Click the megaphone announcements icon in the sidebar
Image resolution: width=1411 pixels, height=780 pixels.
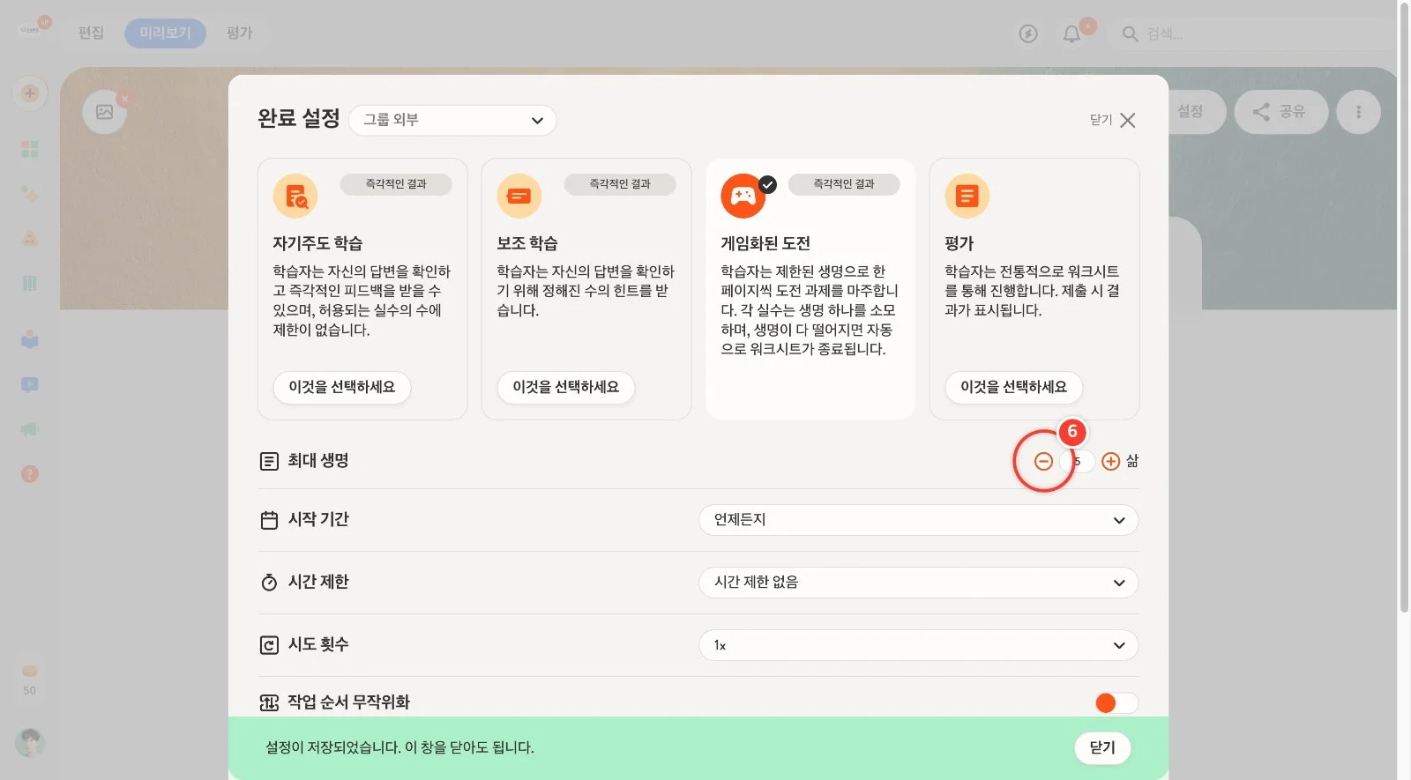30,429
